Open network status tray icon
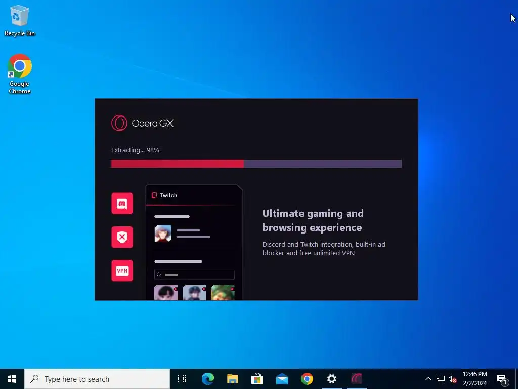518x389 pixels. pyautogui.click(x=441, y=379)
